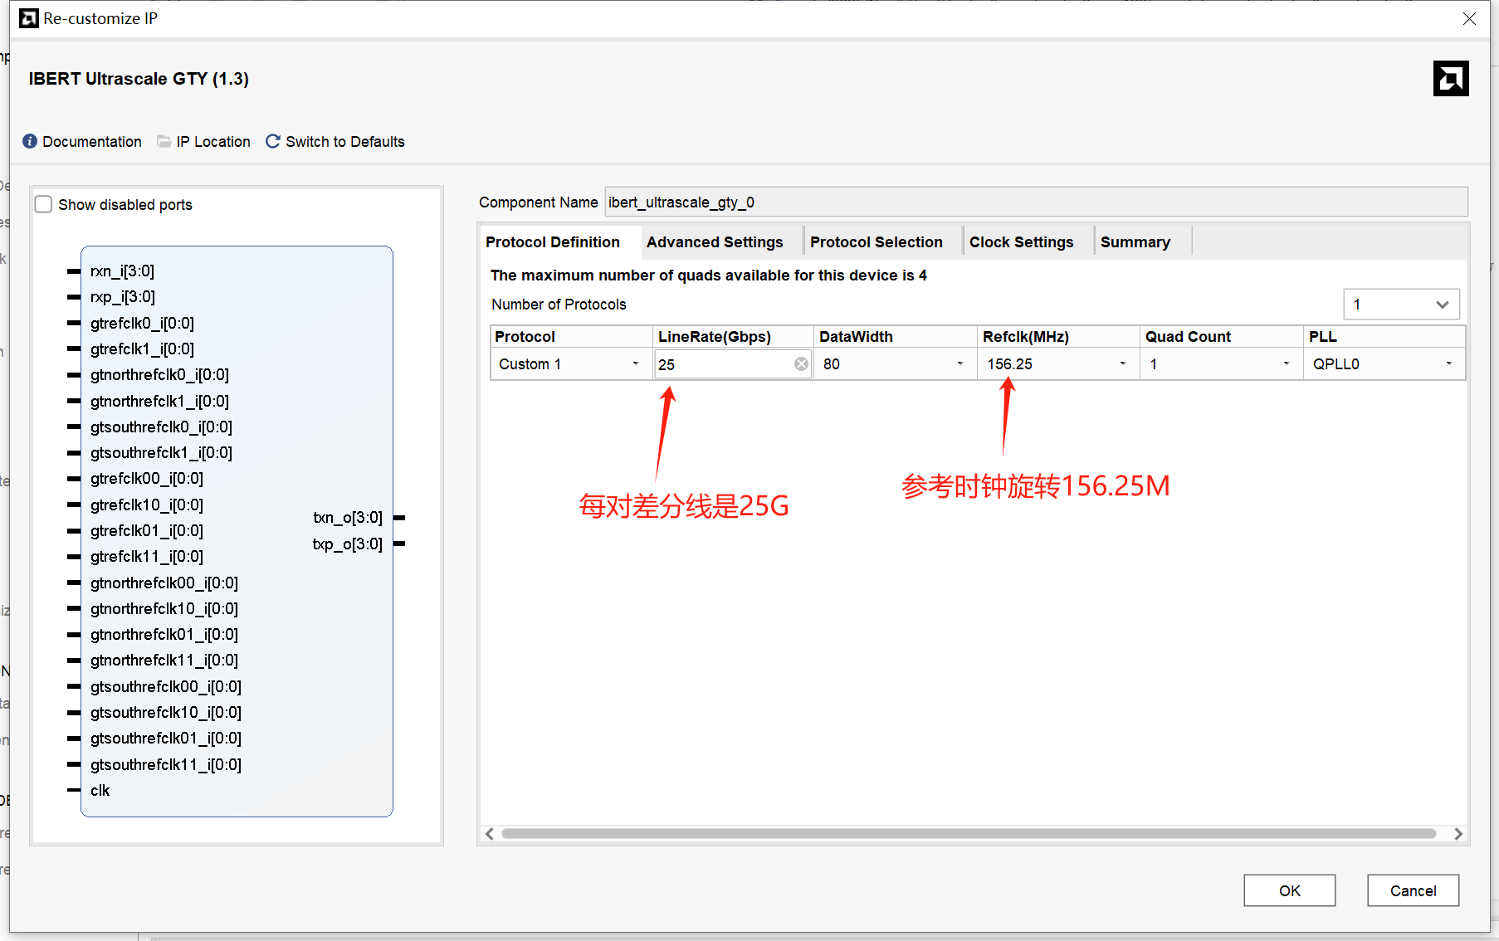Select the gtrefclk11_i[0:0] port

[x=147, y=556]
